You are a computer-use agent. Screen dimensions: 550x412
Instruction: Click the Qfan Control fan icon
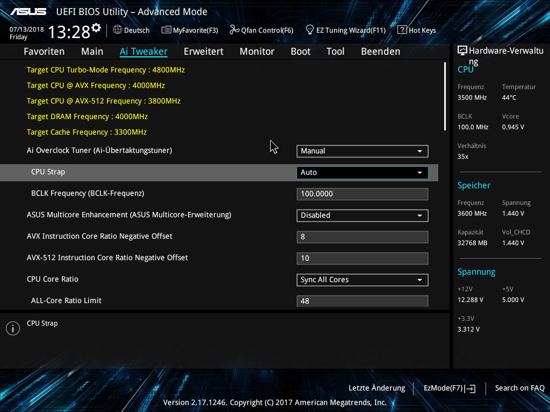coord(234,30)
